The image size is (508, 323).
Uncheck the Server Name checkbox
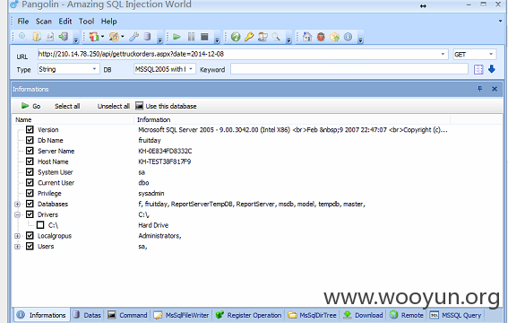(30, 151)
